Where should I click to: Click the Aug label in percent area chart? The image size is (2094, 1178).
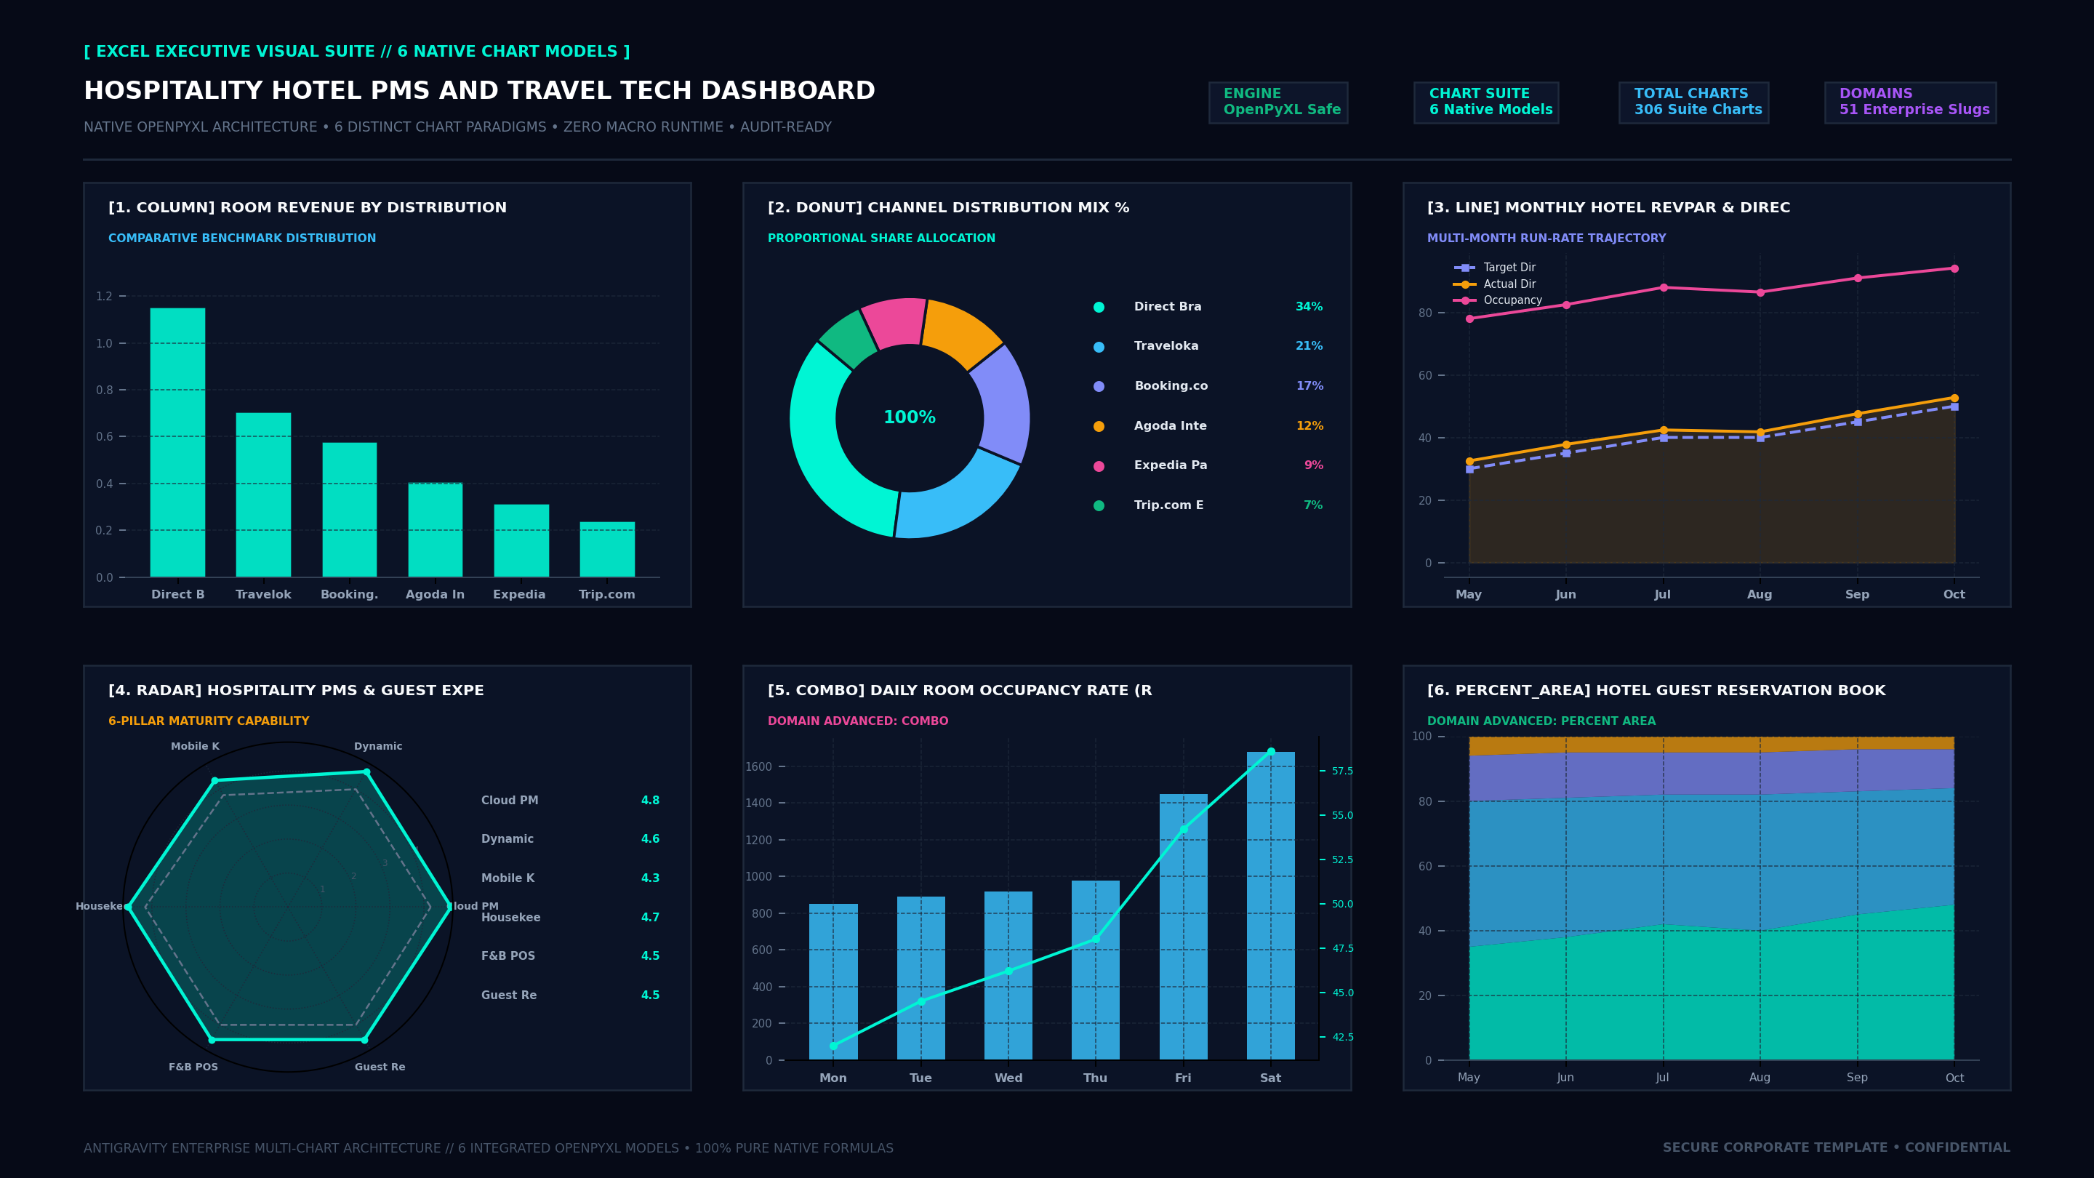point(1760,1077)
